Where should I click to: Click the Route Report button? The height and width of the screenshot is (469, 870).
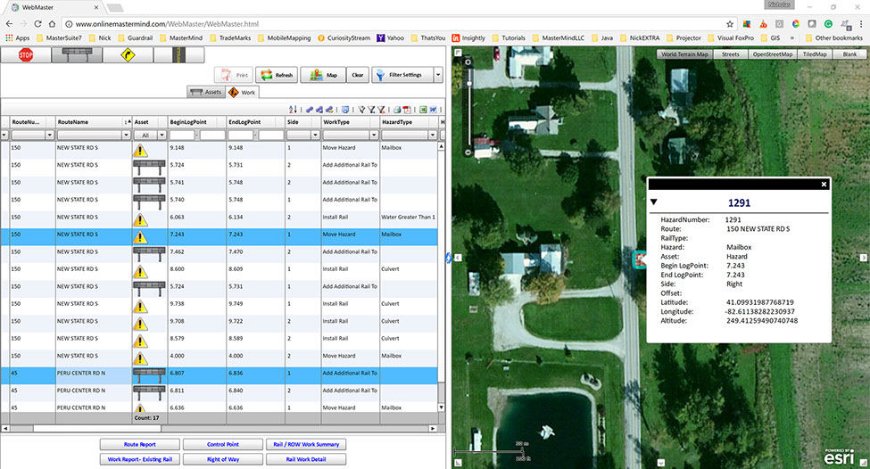click(138, 444)
